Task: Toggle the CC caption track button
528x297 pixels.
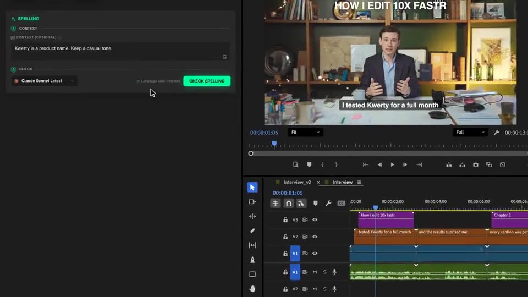Action: [341, 204]
